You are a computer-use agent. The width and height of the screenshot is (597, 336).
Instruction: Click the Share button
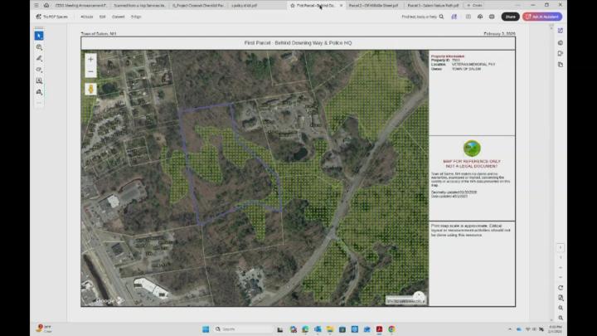click(x=511, y=17)
